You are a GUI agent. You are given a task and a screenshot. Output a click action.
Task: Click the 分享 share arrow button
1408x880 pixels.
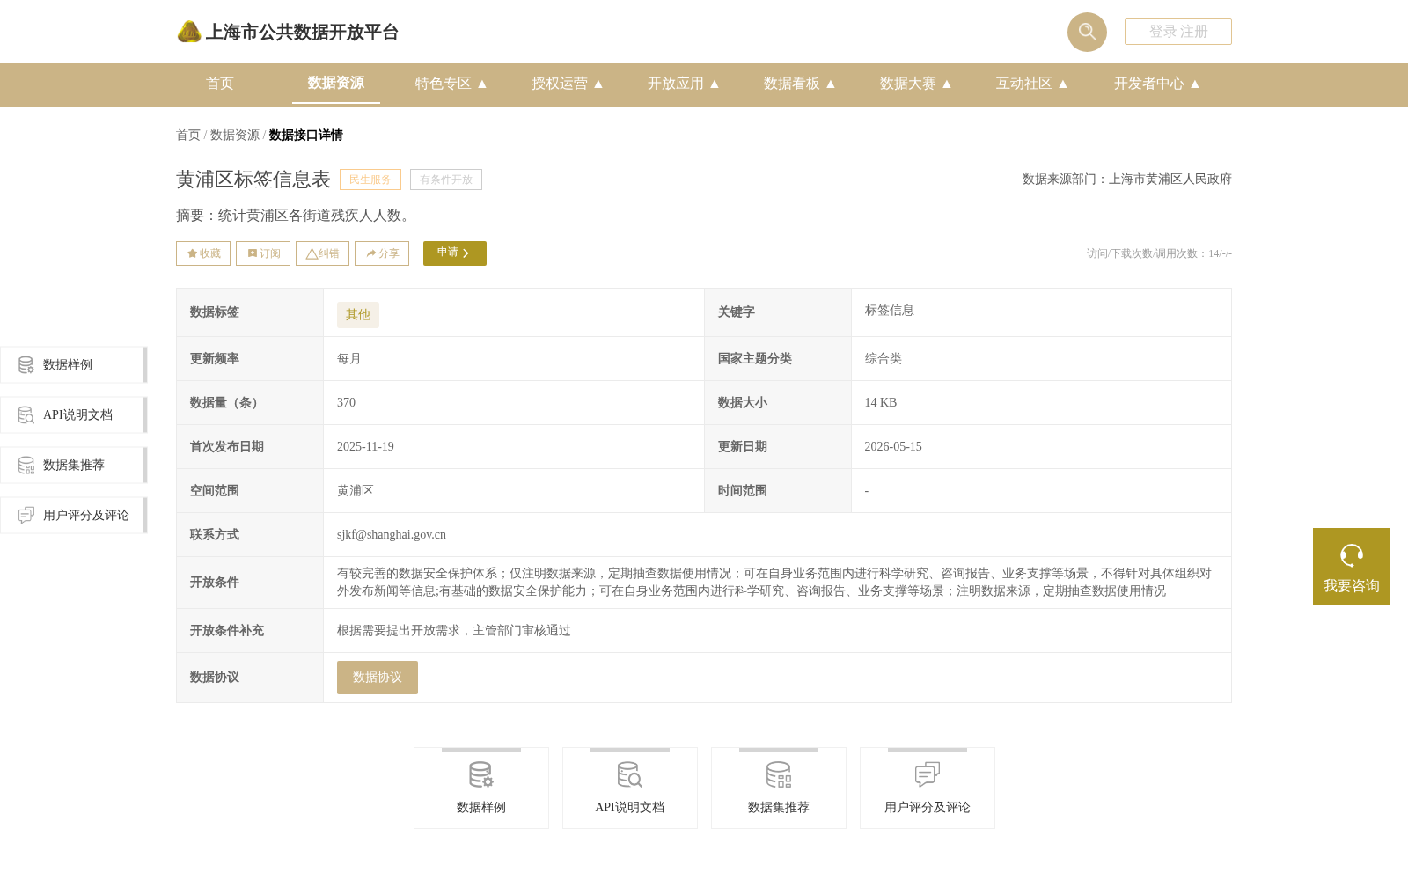(382, 253)
